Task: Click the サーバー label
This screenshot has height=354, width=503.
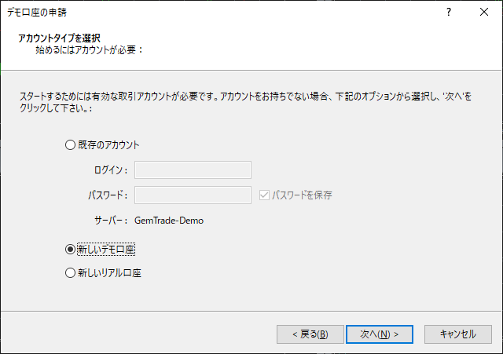Action: 111,221
